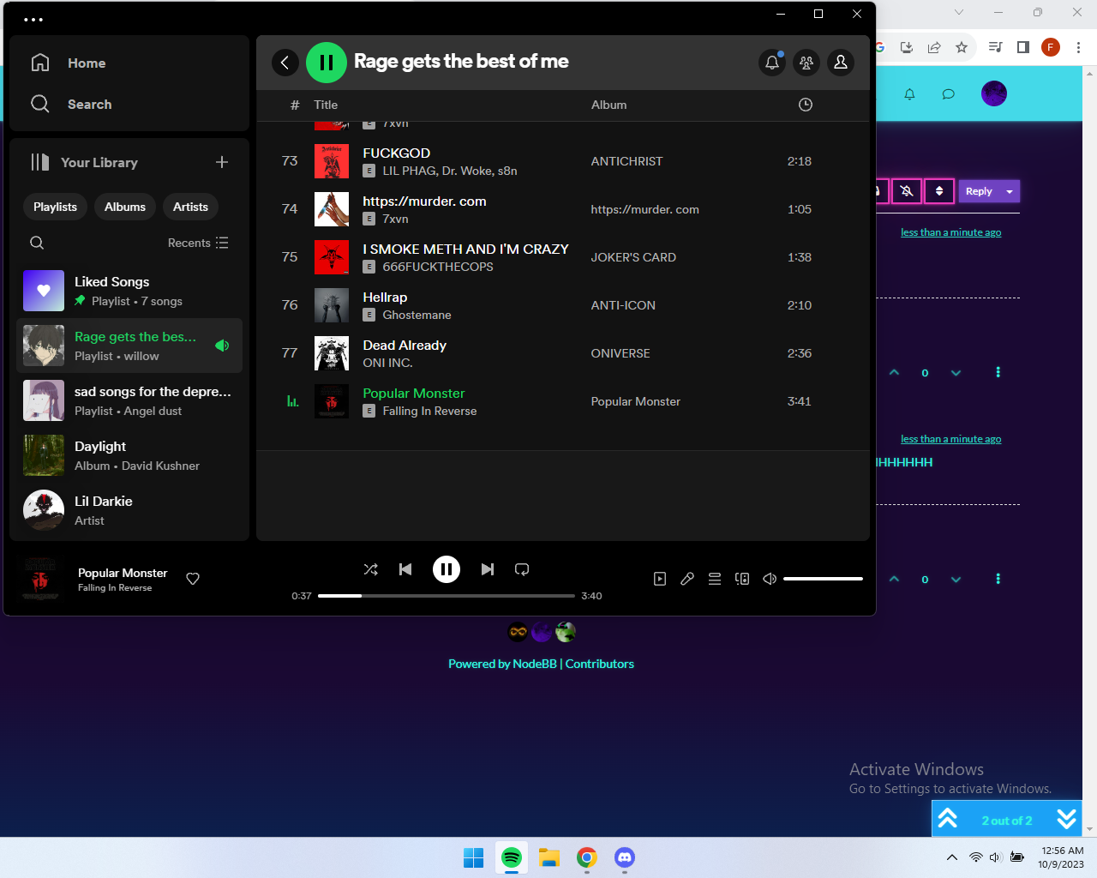This screenshot has width=1097, height=878.
Task: Open Daylight album by David Kushner
Action: [x=129, y=455]
